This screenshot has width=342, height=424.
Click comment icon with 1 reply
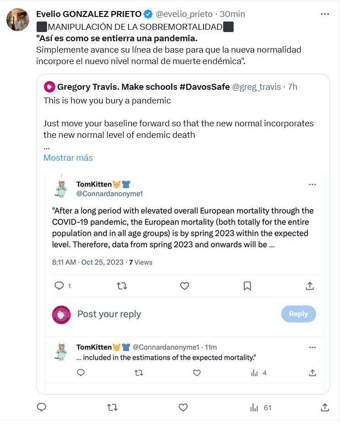[60, 286]
